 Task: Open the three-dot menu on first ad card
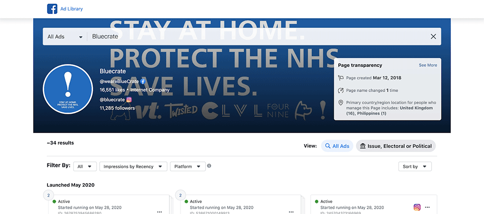160,211
